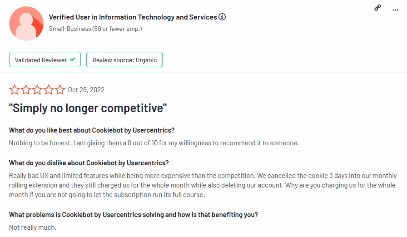Viewport: 407px width, 237px height.
Task: Click the first rating star
Action: (x=15, y=90)
